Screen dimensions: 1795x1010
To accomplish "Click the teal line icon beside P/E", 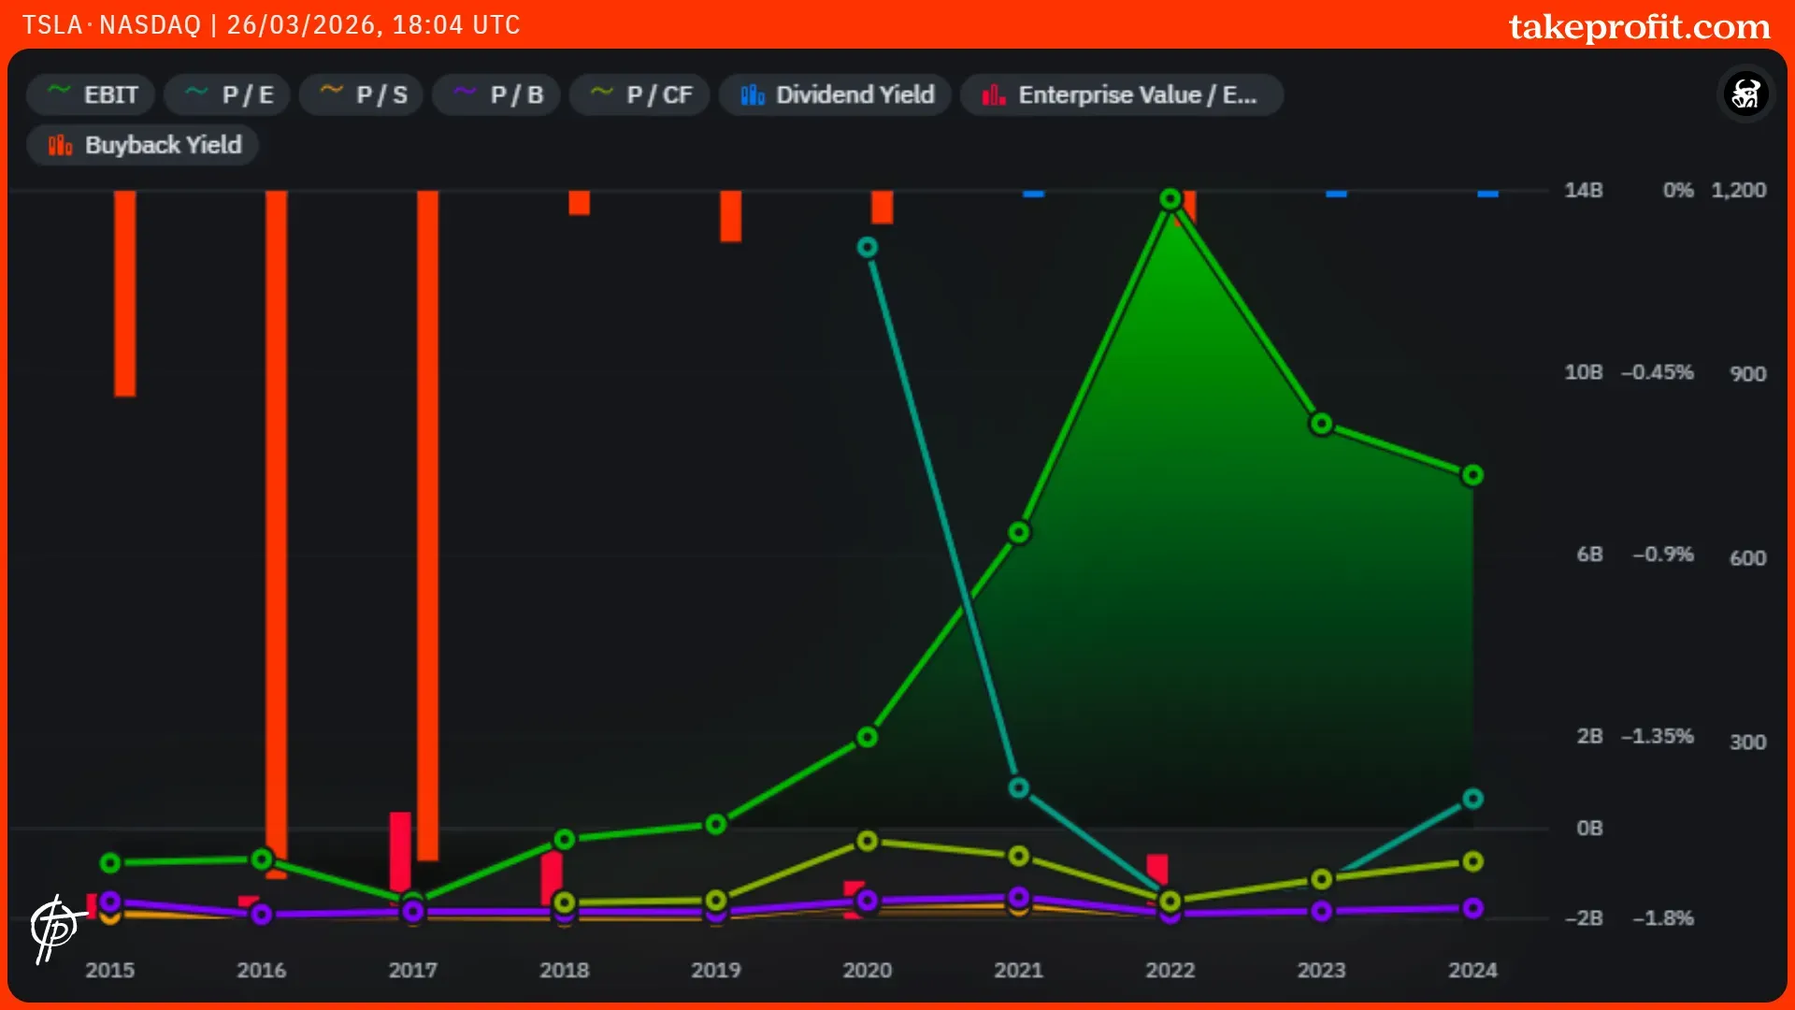I will pyautogui.click(x=196, y=91).
